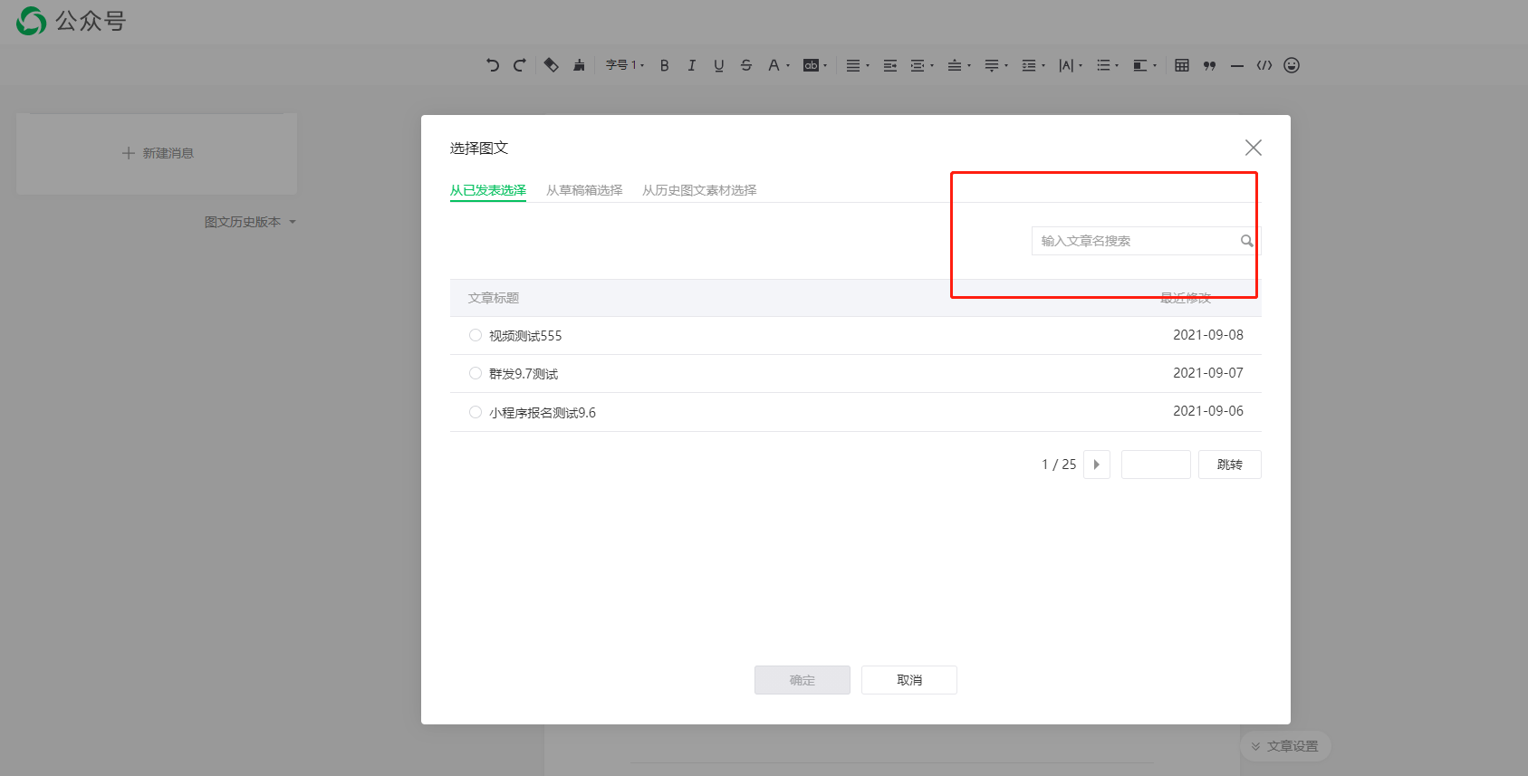Switch to the 从历史图文素材选择 tab
Viewport: 1528px width, 776px height.
point(699,190)
